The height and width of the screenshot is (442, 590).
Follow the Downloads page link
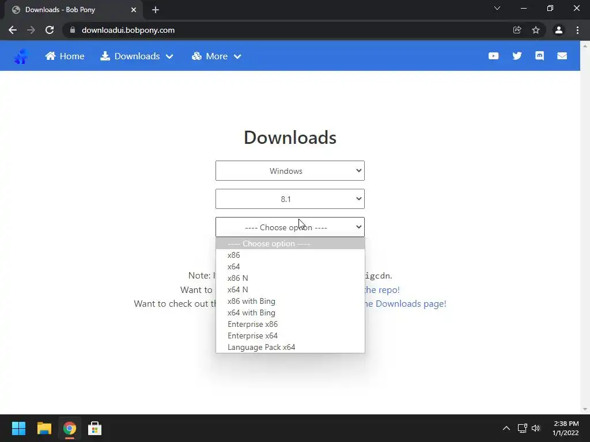pos(405,304)
